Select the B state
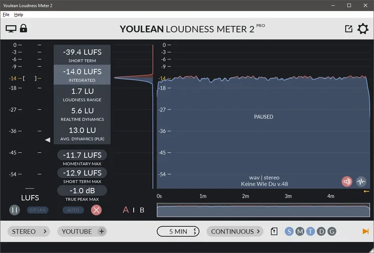 click(142, 210)
